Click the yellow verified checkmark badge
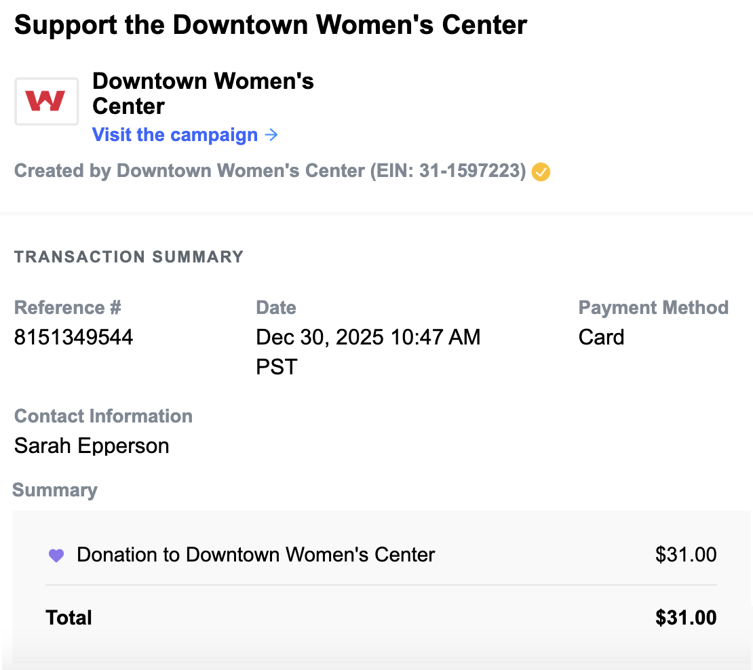The width and height of the screenshot is (753, 670). [x=541, y=172]
